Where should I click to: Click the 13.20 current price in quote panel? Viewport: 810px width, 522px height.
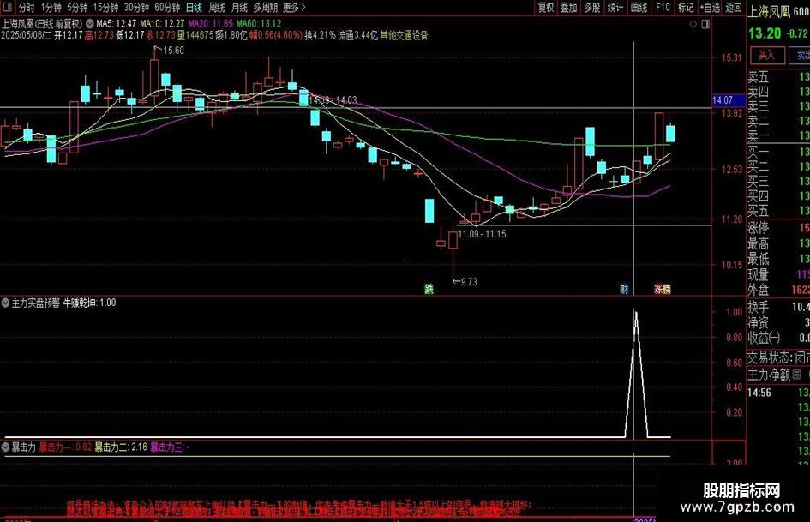click(x=765, y=33)
